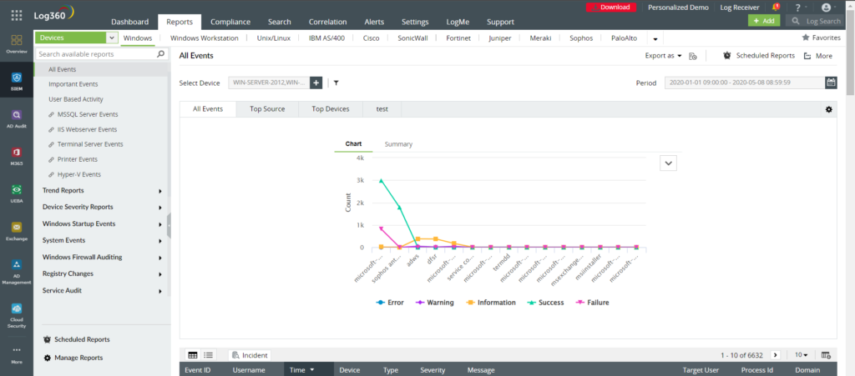Click the notification bell icon
Viewport: 855px width, 376px height.
[x=776, y=7]
